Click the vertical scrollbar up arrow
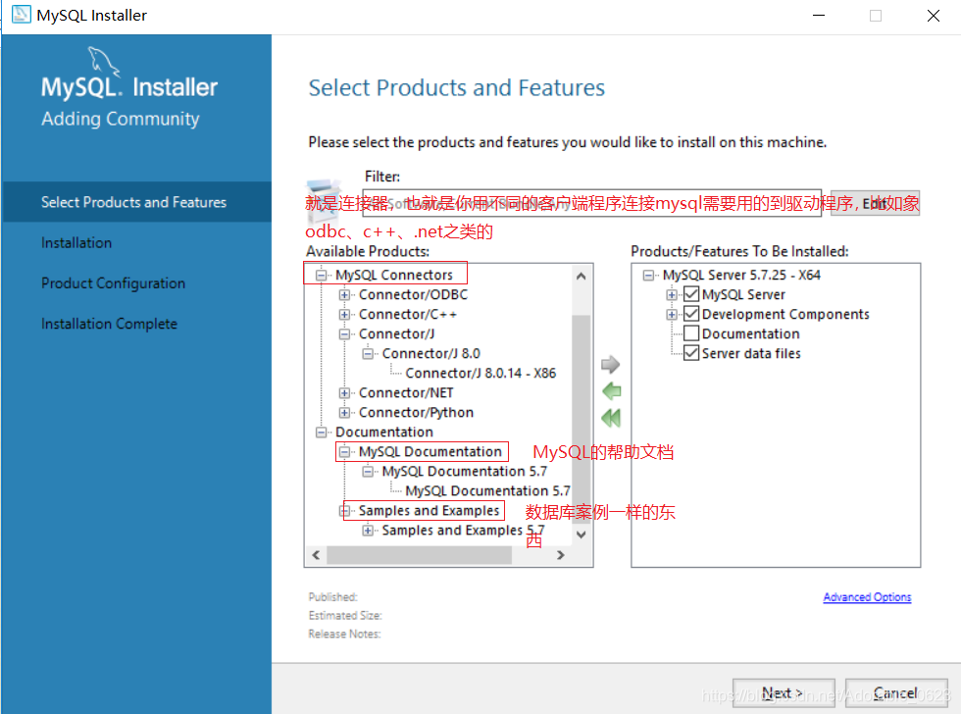961x714 pixels. (x=581, y=277)
